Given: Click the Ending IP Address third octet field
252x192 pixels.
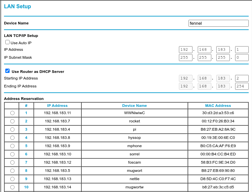Looking at the screenshot, I should point(223,86).
